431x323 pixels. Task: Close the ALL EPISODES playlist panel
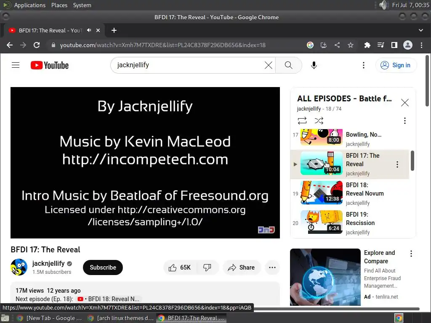pos(404,103)
